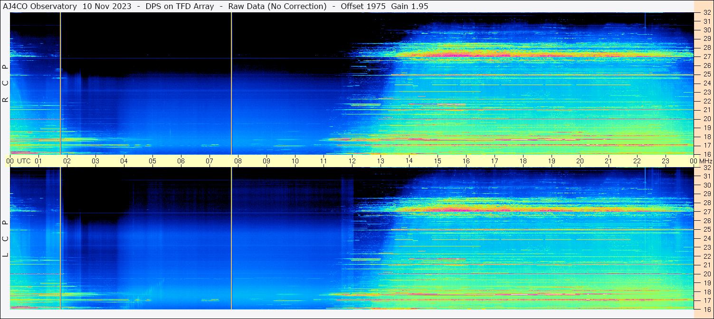Image resolution: width=714 pixels, height=319 pixels.
Task: Click '21' MHz tick of LCP frequency axis
Action: (x=706, y=265)
